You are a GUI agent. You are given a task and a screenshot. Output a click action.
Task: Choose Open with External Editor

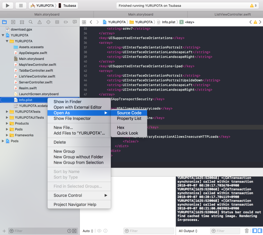click(79, 107)
